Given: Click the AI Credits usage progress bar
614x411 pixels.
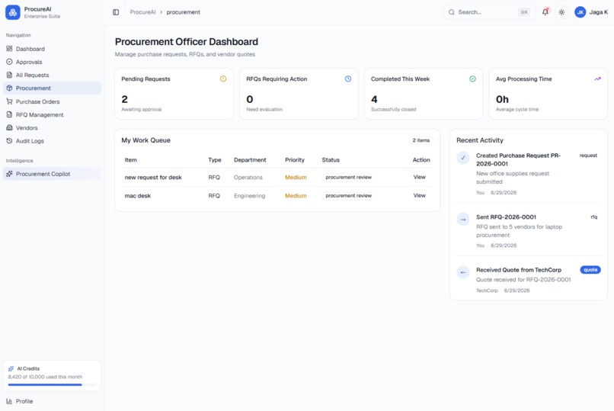Looking at the screenshot, I should (x=52, y=385).
